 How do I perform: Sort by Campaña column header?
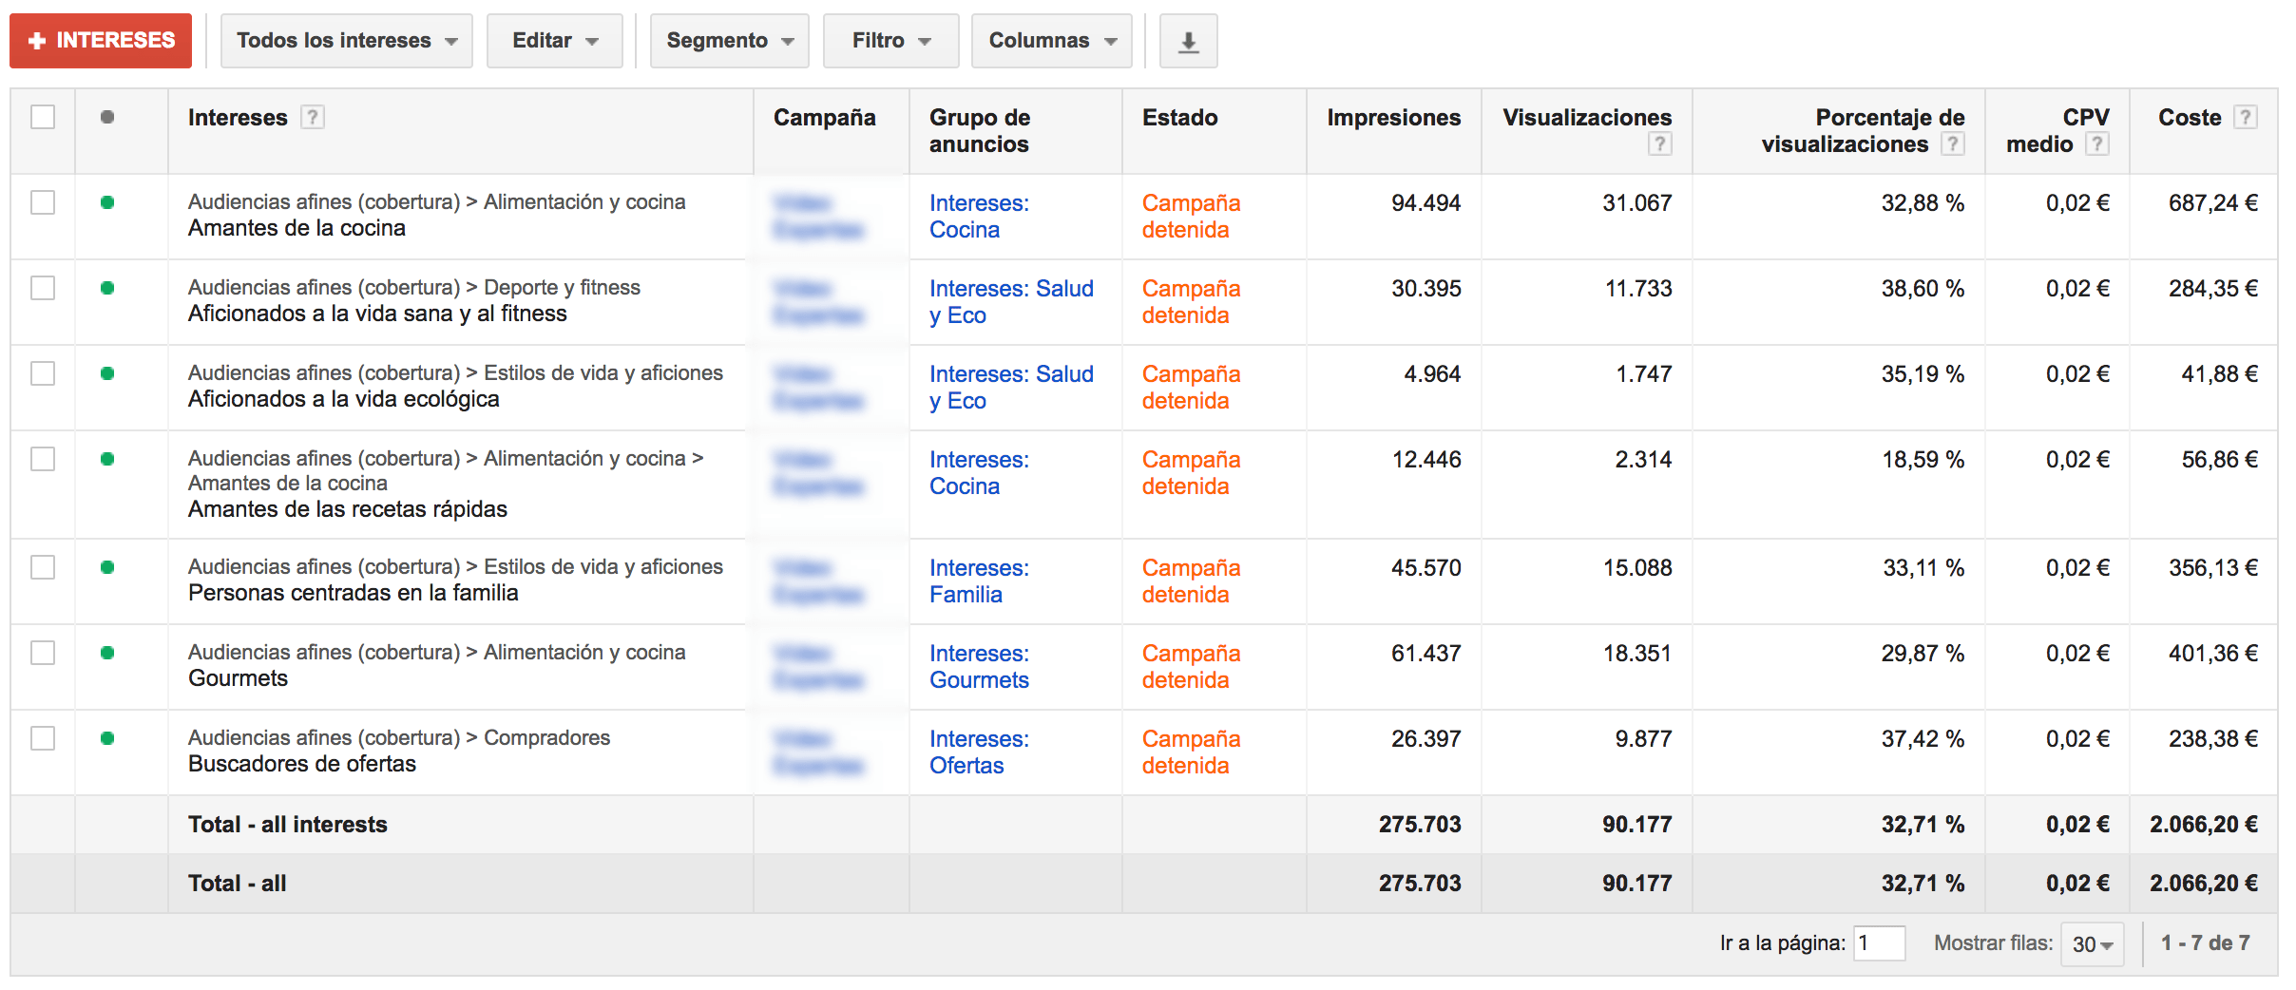825,118
